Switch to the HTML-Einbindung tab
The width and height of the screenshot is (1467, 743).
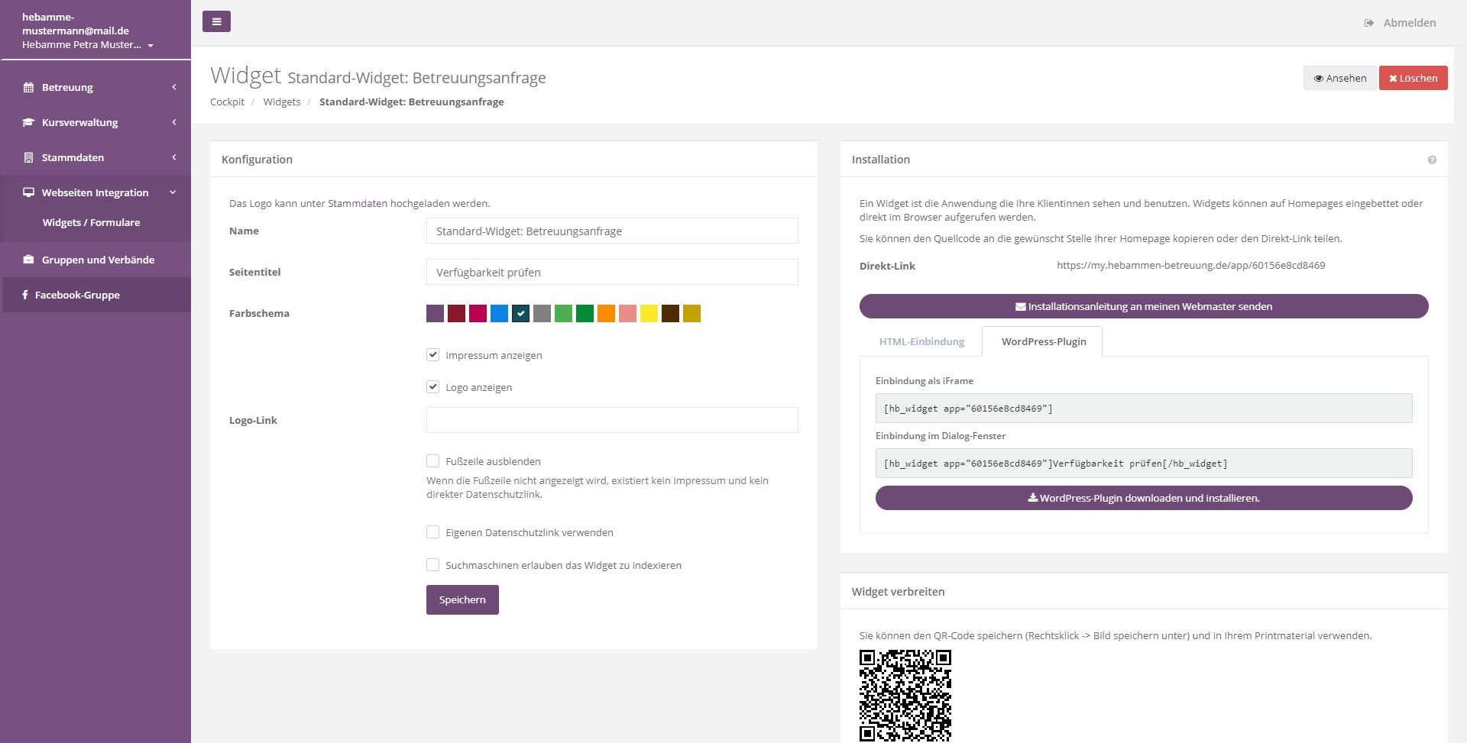(x=921, y=341)
